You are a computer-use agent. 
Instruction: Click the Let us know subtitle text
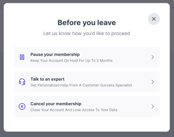coord(87,33)
